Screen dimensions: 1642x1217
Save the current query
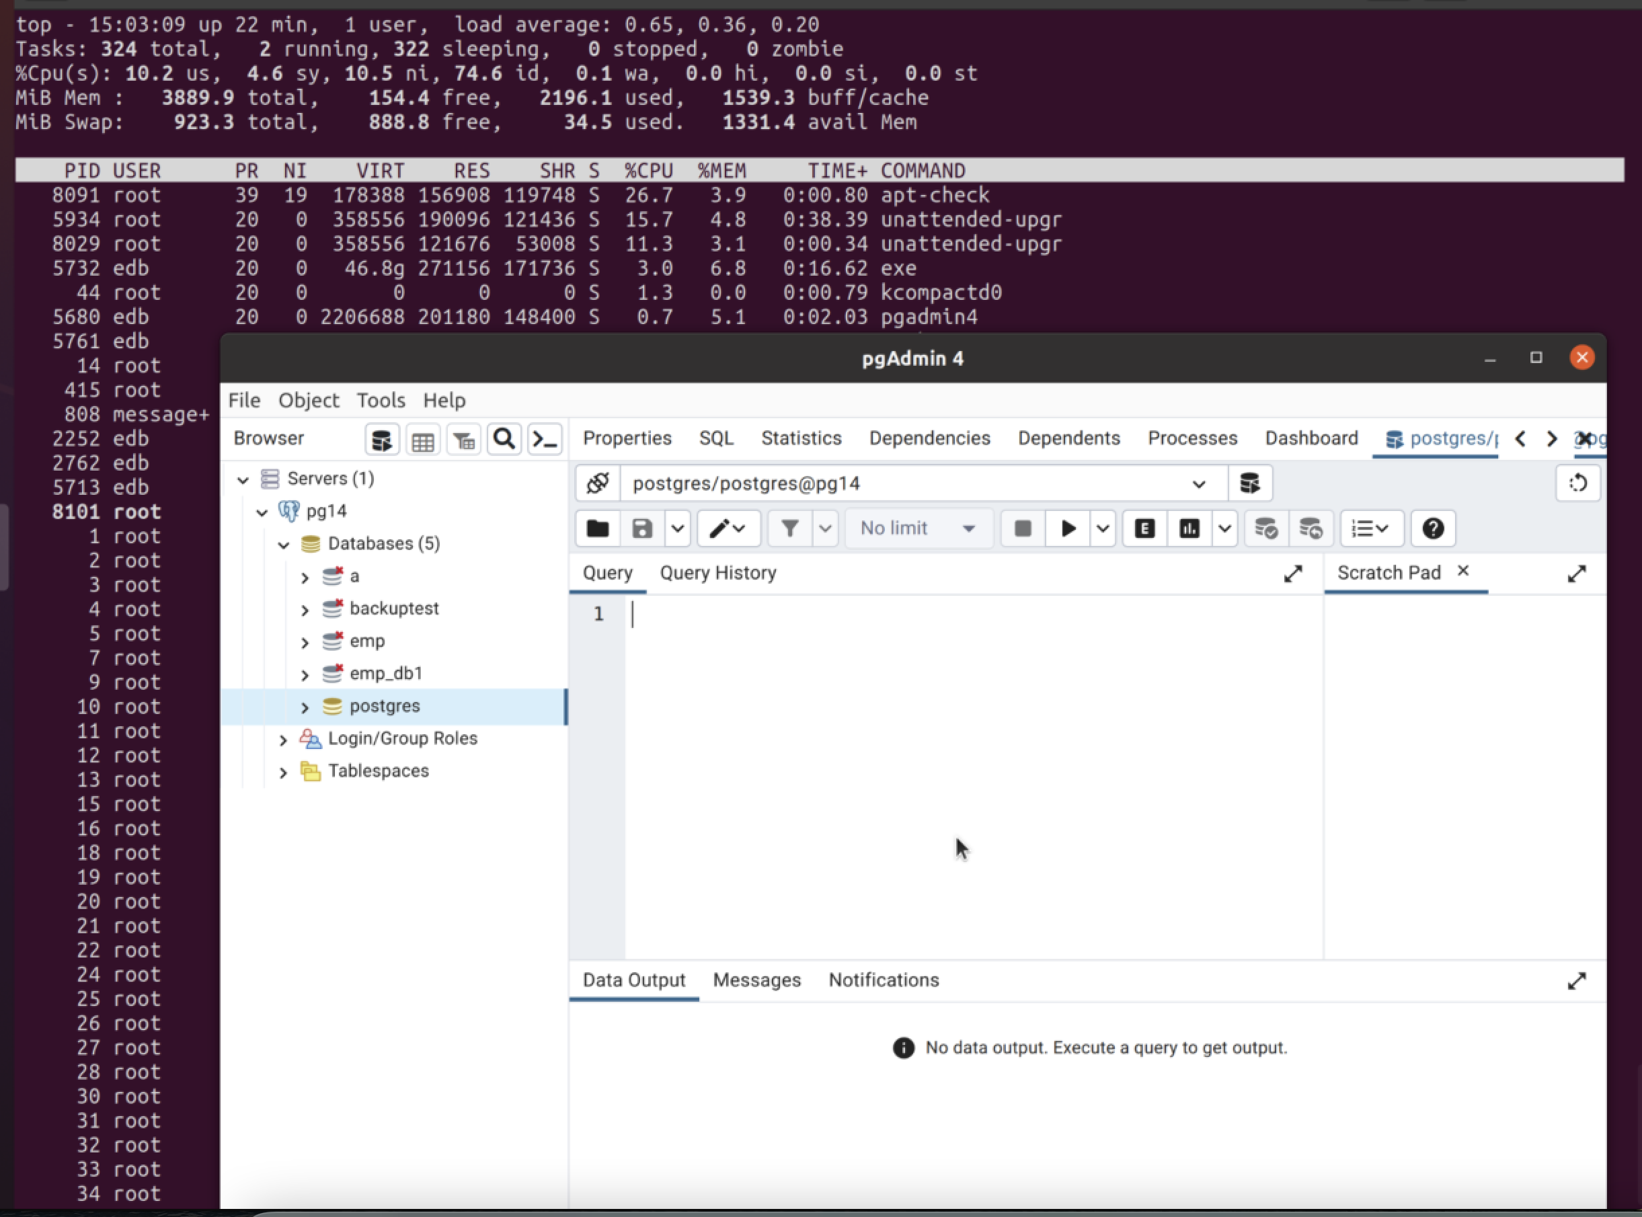point(641,528)
